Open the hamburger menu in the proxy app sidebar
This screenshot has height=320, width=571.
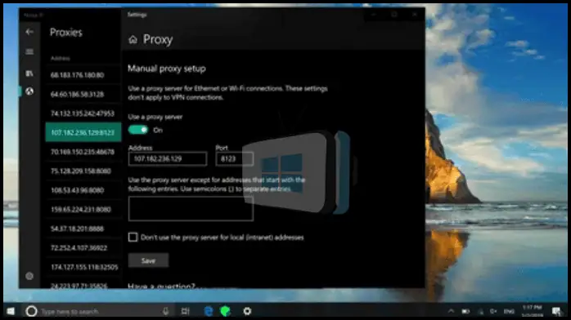(x=29, y=52)
